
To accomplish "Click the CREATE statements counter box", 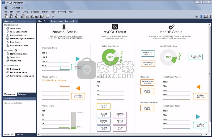I will pos(120,115).
